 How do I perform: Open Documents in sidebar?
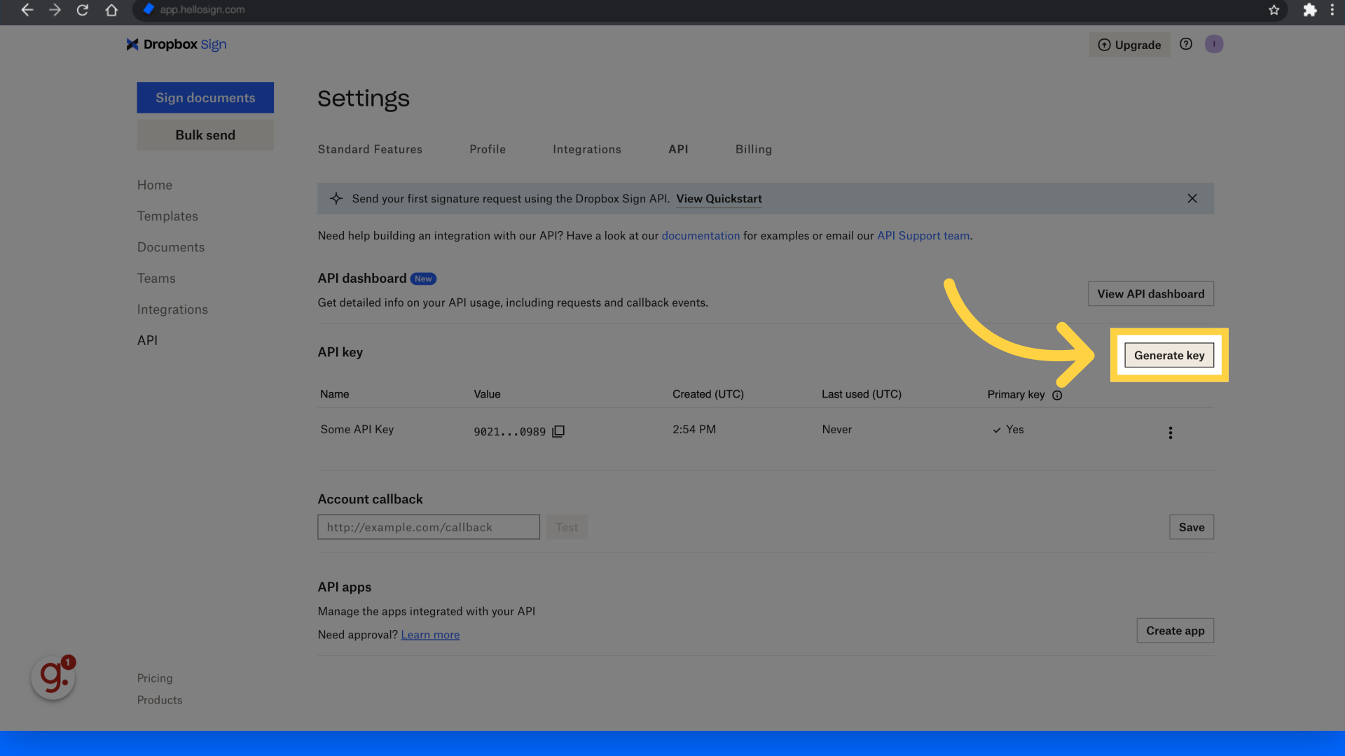(x=171, y=247)
